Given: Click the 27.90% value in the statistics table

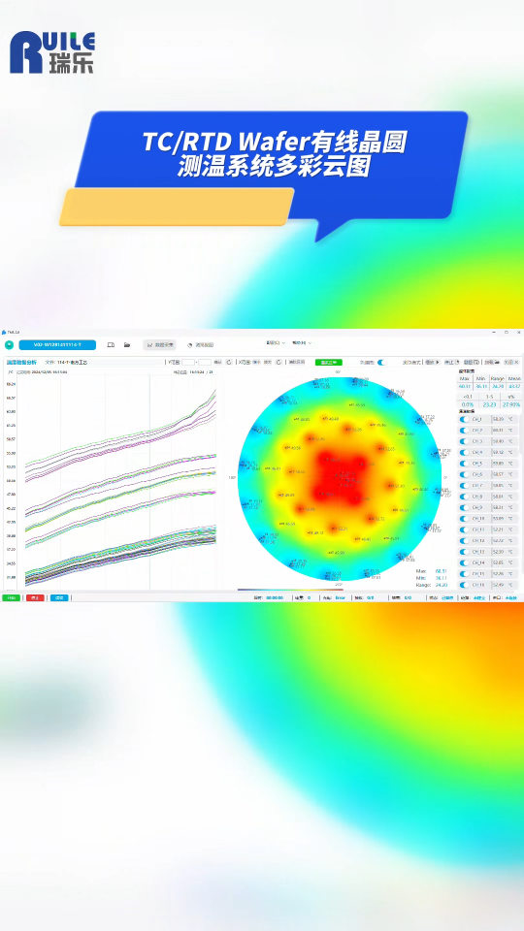Looking at the screenshot, I should (x=511, y=405).
